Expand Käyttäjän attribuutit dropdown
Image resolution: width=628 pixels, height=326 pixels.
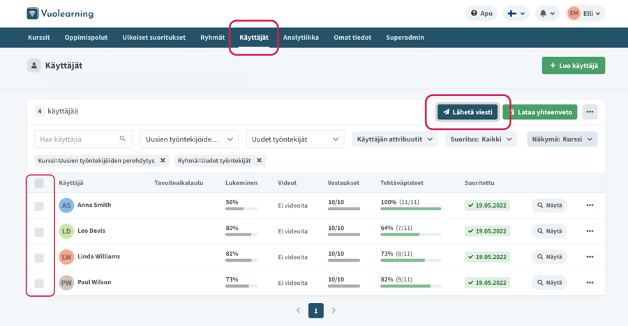pos(394,139)
